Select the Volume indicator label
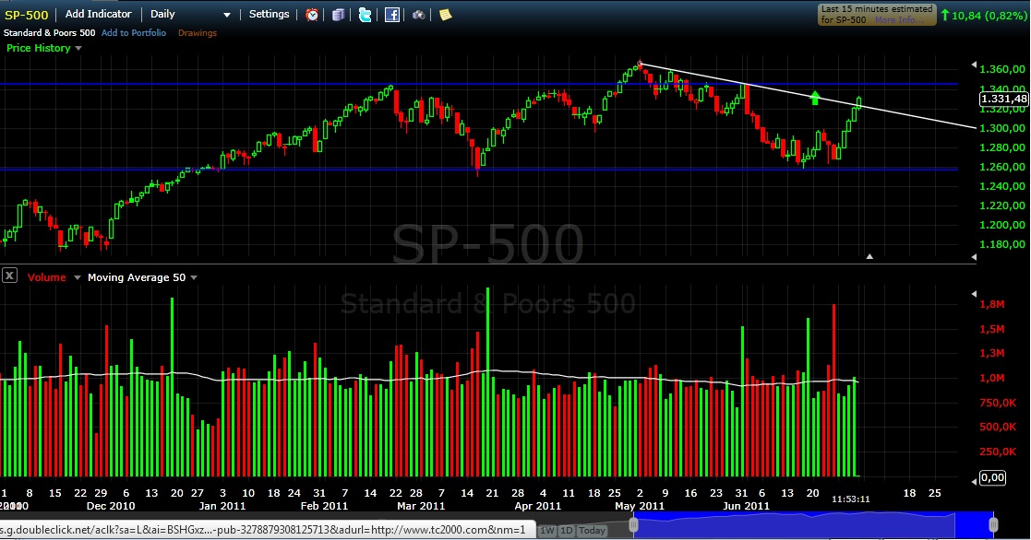 pyautogui.click(x=47, y=277)
